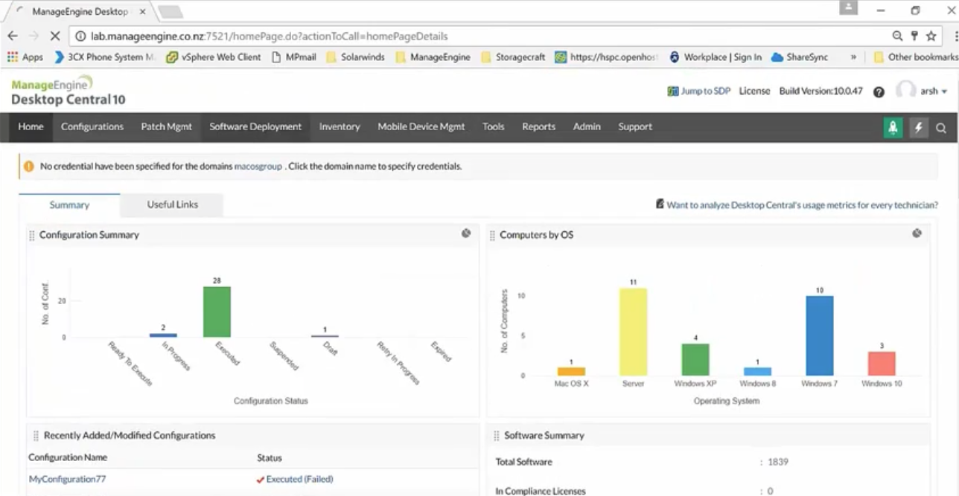Open the Solarwinds bookmark folder
Image resolution: width=959 pixels, height=496 pixels.
356,57
